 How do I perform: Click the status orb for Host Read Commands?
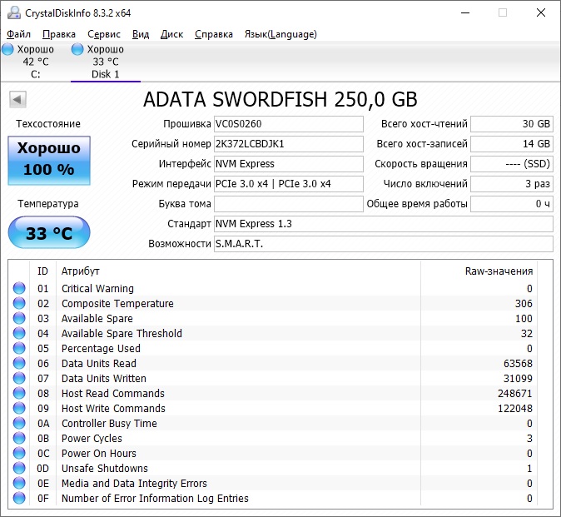click(19, 393)
